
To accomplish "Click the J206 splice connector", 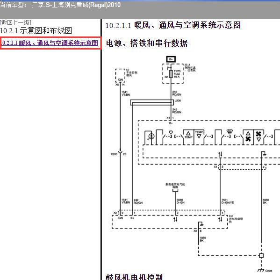I will point(152,102).
